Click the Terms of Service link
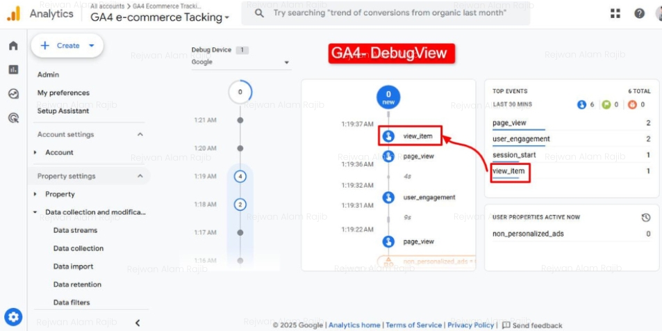 click(413, 325)
